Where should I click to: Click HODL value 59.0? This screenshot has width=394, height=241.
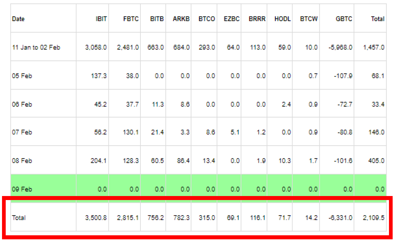(284, 47)
